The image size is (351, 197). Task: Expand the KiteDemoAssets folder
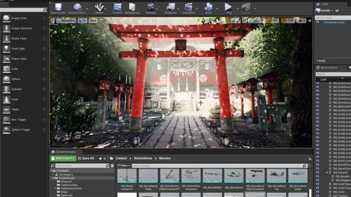[x=55, y=188]
